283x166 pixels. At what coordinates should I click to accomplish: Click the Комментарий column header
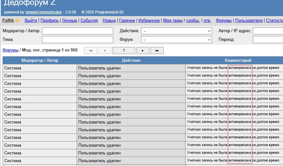point(238,60)
